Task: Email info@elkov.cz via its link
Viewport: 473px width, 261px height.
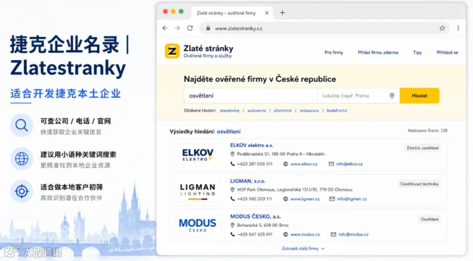Action: (x=349, y=164)
